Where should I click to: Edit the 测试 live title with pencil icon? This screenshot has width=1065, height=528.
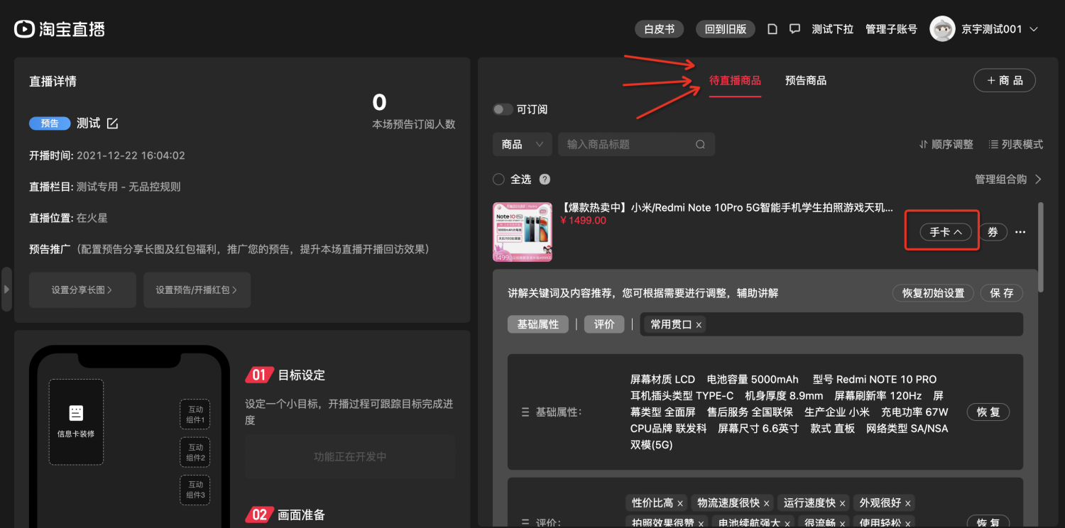coord(112,123)
